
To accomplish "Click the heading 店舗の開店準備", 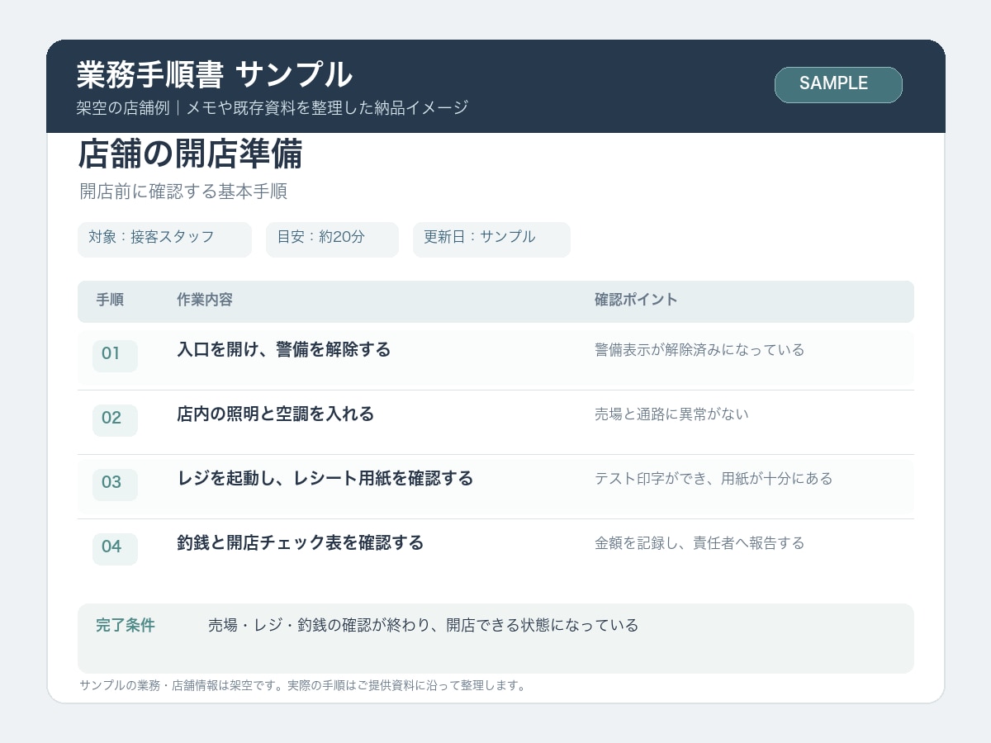I will tap(191, 154).
